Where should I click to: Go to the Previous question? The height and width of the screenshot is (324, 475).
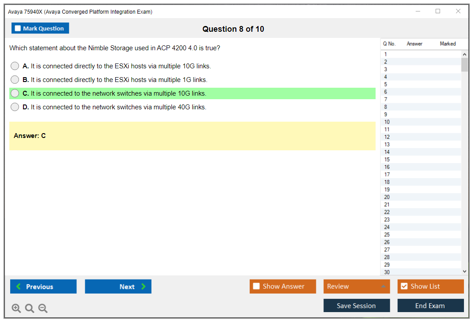coord(43,287)
